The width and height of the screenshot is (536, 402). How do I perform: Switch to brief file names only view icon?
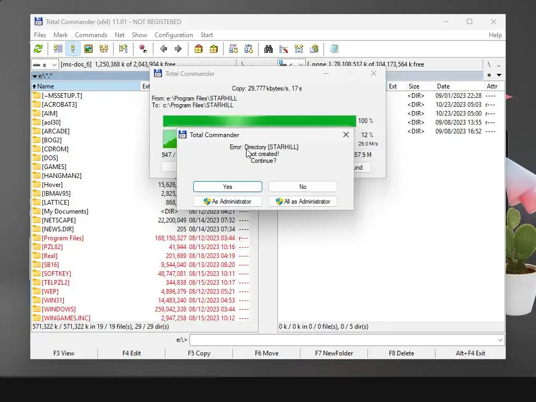coord(58,49)
